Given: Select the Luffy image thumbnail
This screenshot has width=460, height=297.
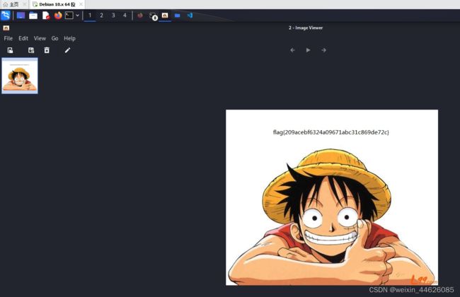Looking at the screenshot, I should (20, 76).
